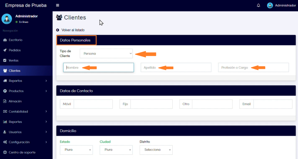The height and width of the screenshot is (159, 298).
Task: Click the sidebar Administrador profile picture
Action: tap(7, 19)
